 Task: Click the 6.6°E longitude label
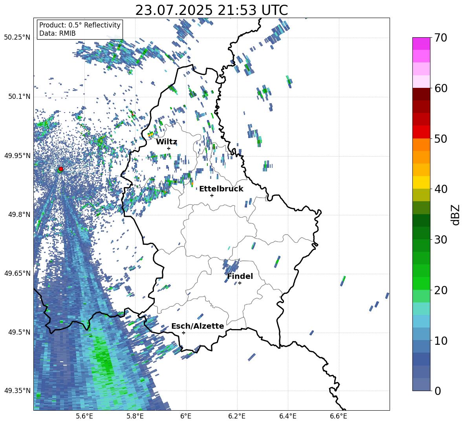click(x=339, y=416)
